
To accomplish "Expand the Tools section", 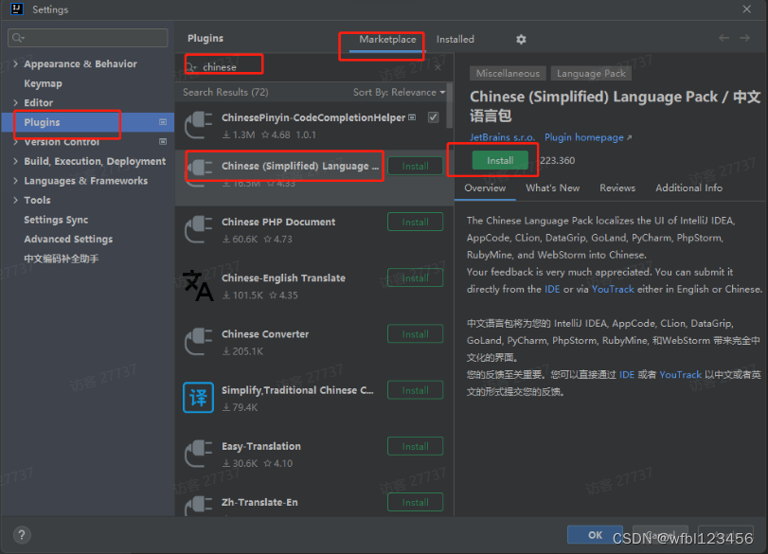I will tap(16, 200).
